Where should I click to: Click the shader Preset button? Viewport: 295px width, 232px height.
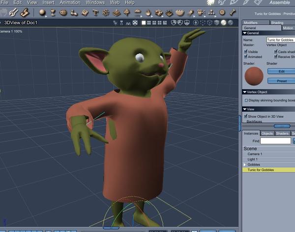pyautogui.click(x=281, y=81)
